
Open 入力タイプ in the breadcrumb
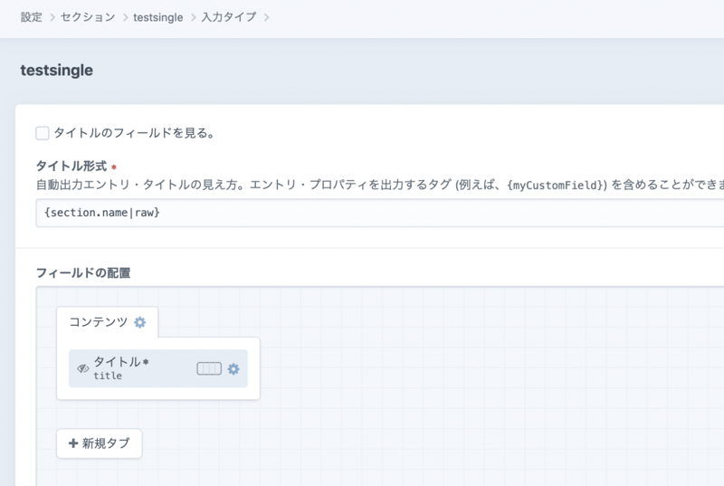point(230,16)
